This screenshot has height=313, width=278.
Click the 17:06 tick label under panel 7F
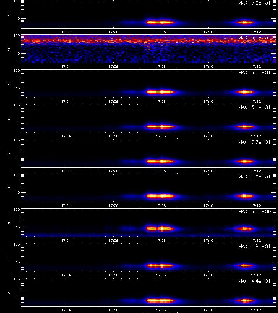pos(114,241)
